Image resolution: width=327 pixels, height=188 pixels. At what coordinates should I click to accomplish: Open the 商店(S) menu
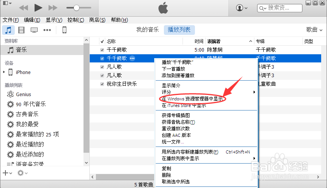point(97,20)
